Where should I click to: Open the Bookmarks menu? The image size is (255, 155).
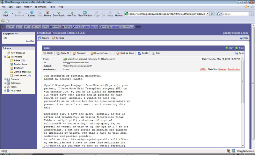pos(40,7)
